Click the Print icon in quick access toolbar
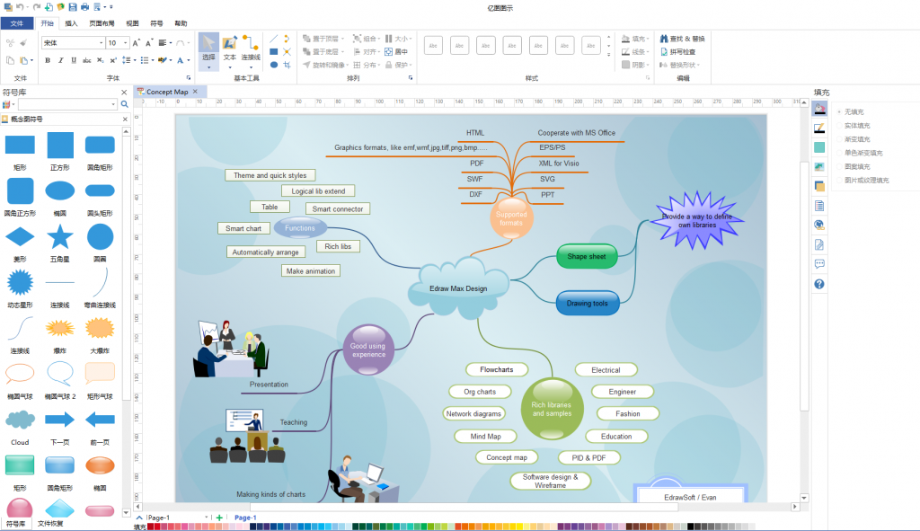 click(84, 7)
